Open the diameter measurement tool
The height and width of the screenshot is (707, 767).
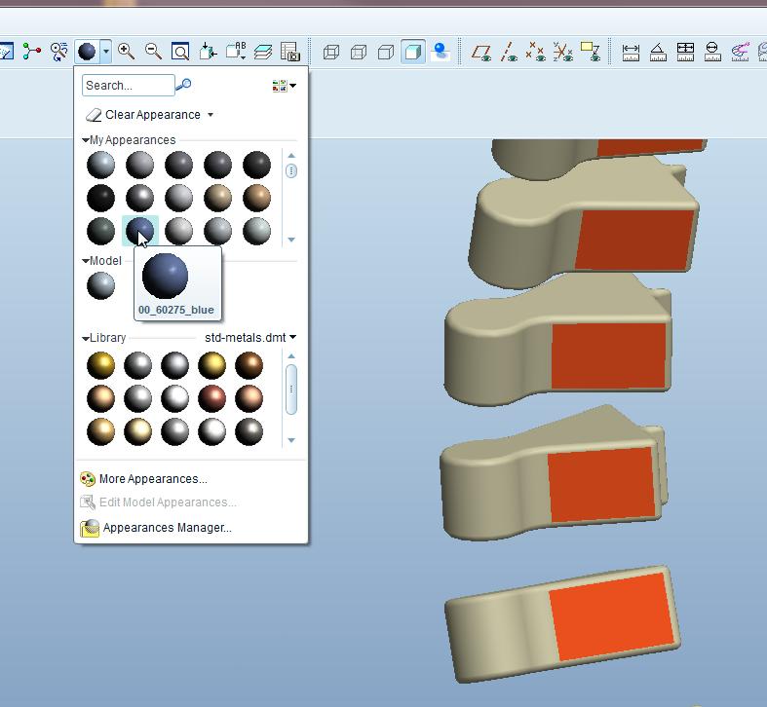712,52
